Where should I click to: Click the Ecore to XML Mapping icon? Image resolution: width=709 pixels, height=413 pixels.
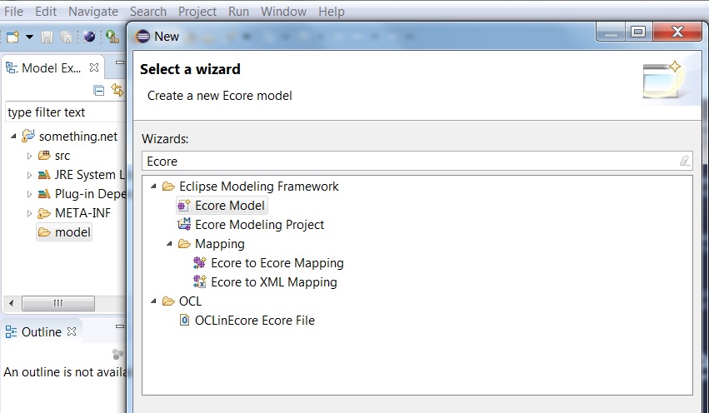(x=199, y=281)
